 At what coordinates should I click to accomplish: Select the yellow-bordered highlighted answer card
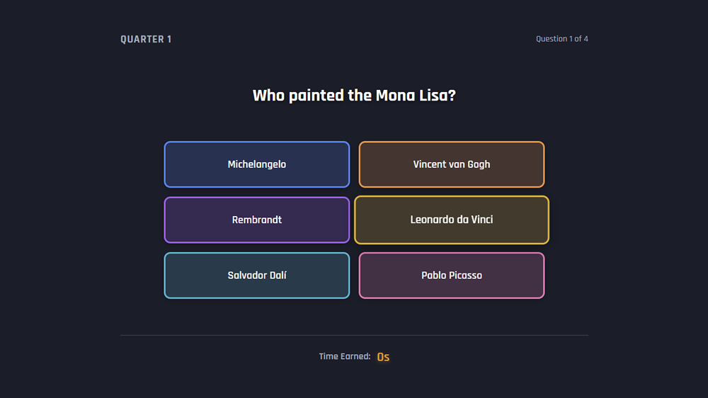tap(451, 220)
